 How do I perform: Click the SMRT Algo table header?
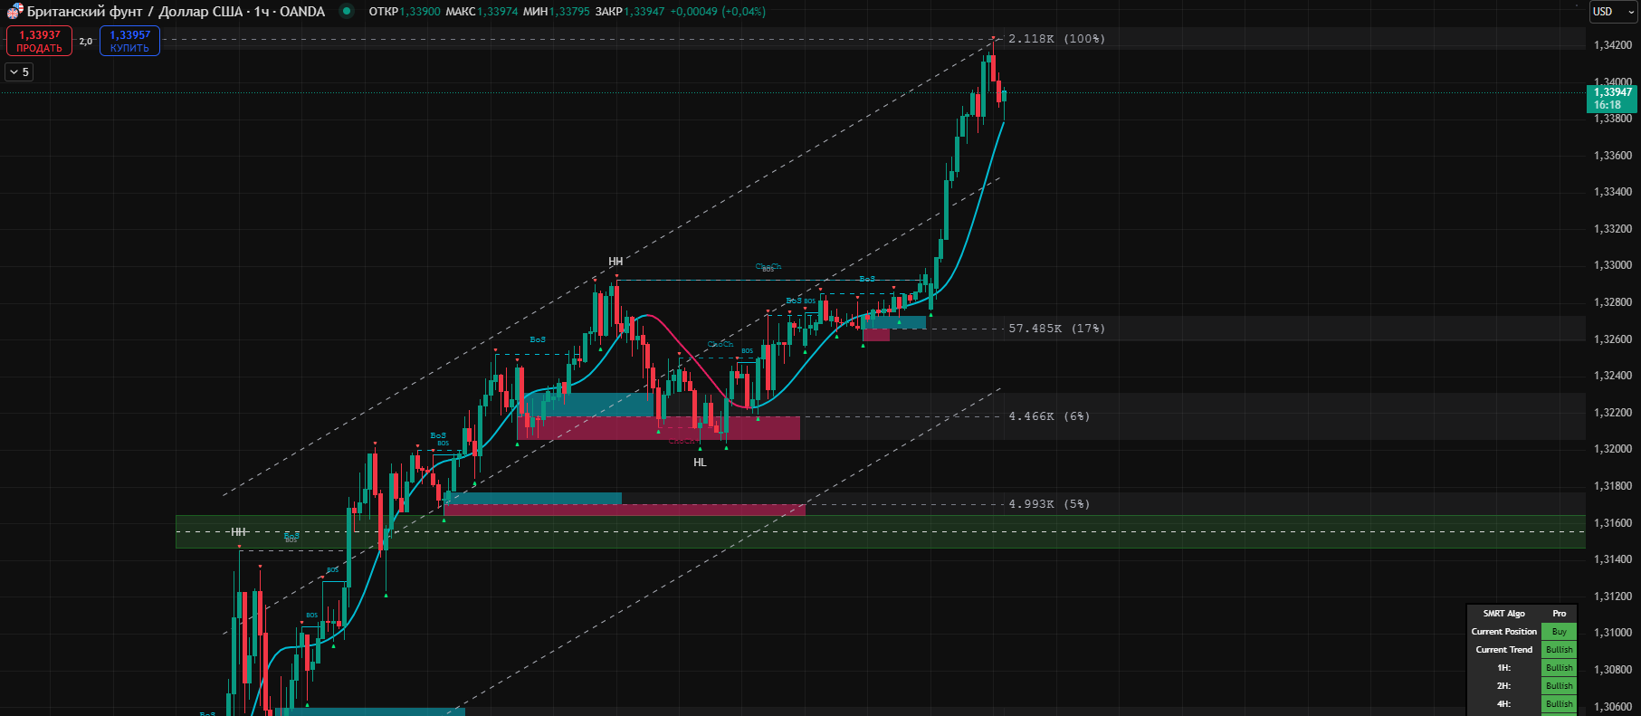[1503, 614]
